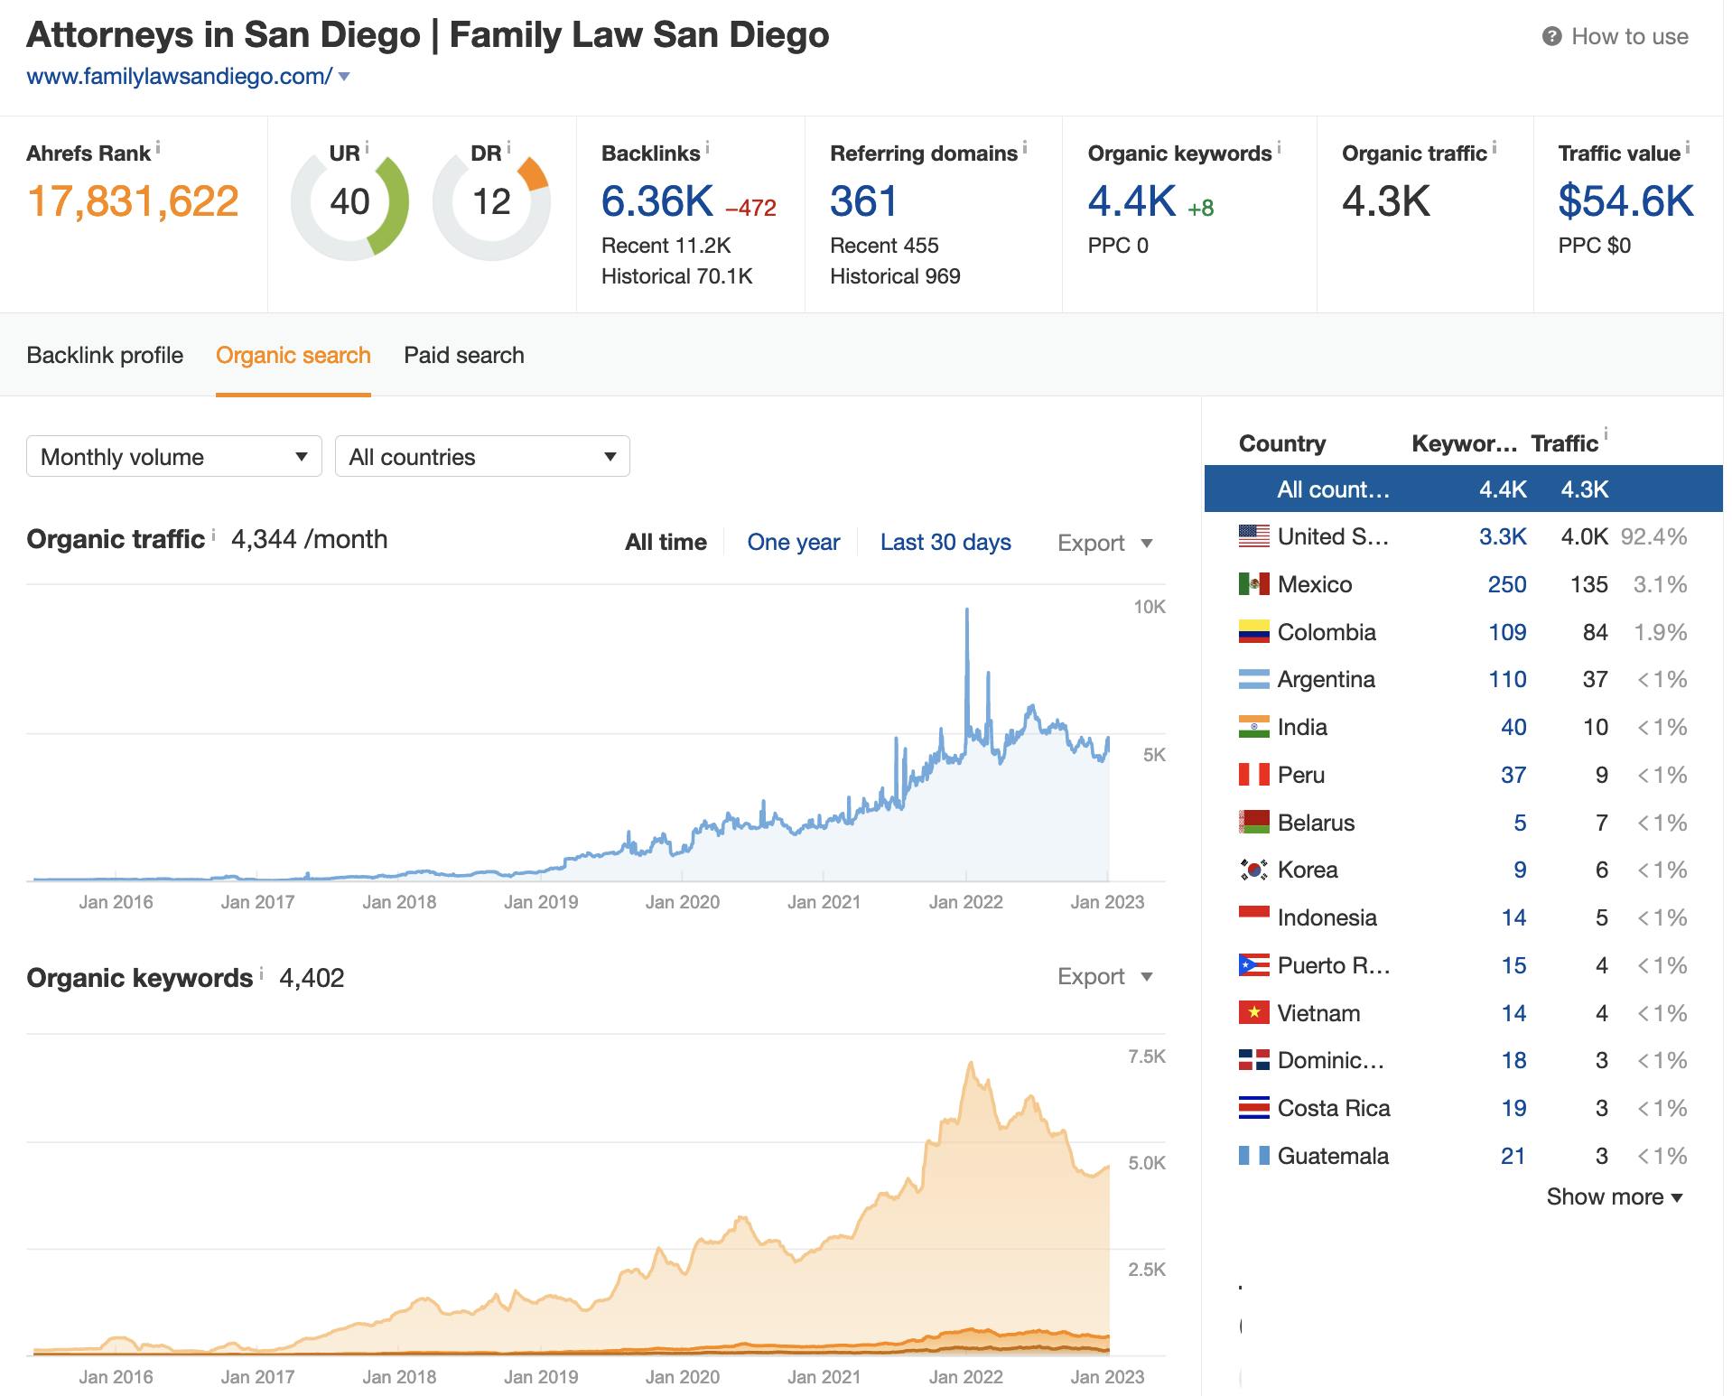Open www.familylawsandiego.com link
Viewport: 1732px width, 1396px height.
point(179,77)
